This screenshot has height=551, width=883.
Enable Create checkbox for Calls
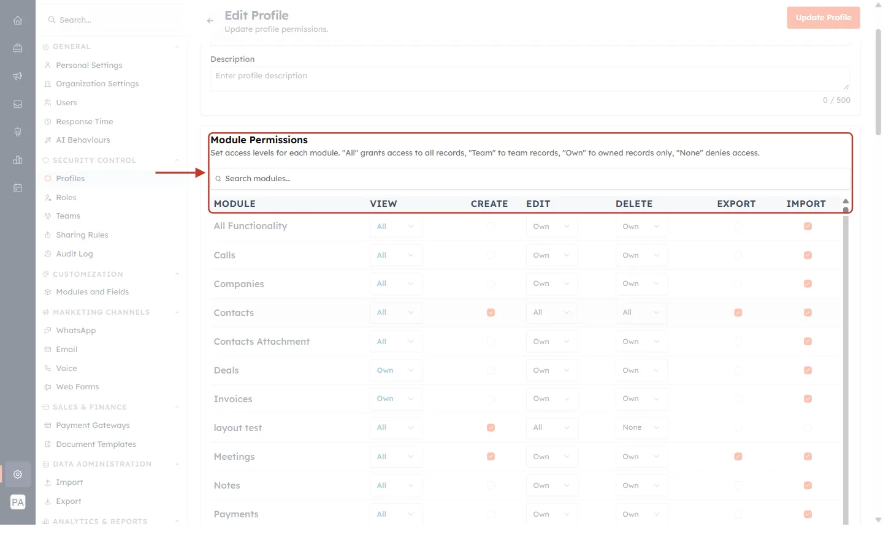491,255
